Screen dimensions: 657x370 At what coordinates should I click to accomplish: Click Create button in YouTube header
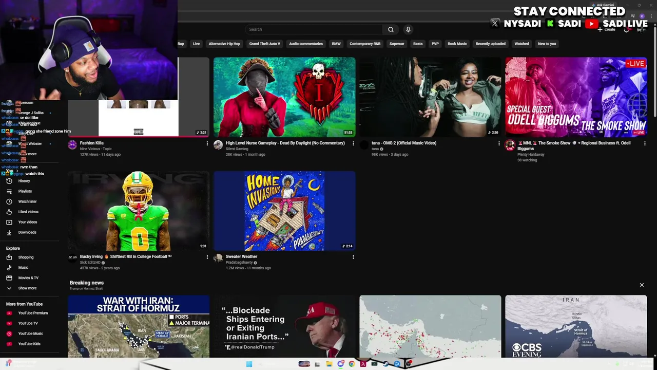click(x=607, y=29)
